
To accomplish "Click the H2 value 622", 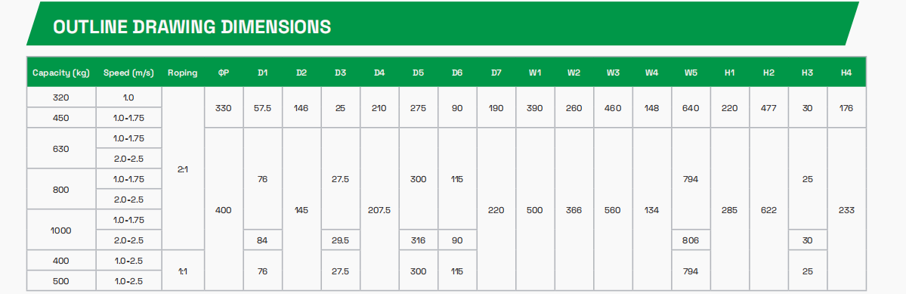I will pos(768,209).
